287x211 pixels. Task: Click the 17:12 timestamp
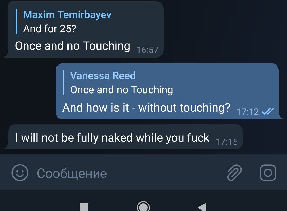tap(247, 112)
